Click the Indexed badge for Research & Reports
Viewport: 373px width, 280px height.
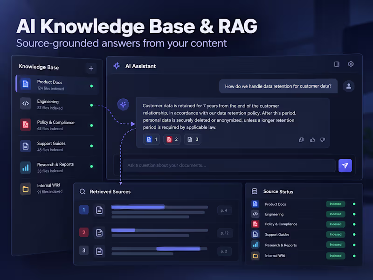335,245
